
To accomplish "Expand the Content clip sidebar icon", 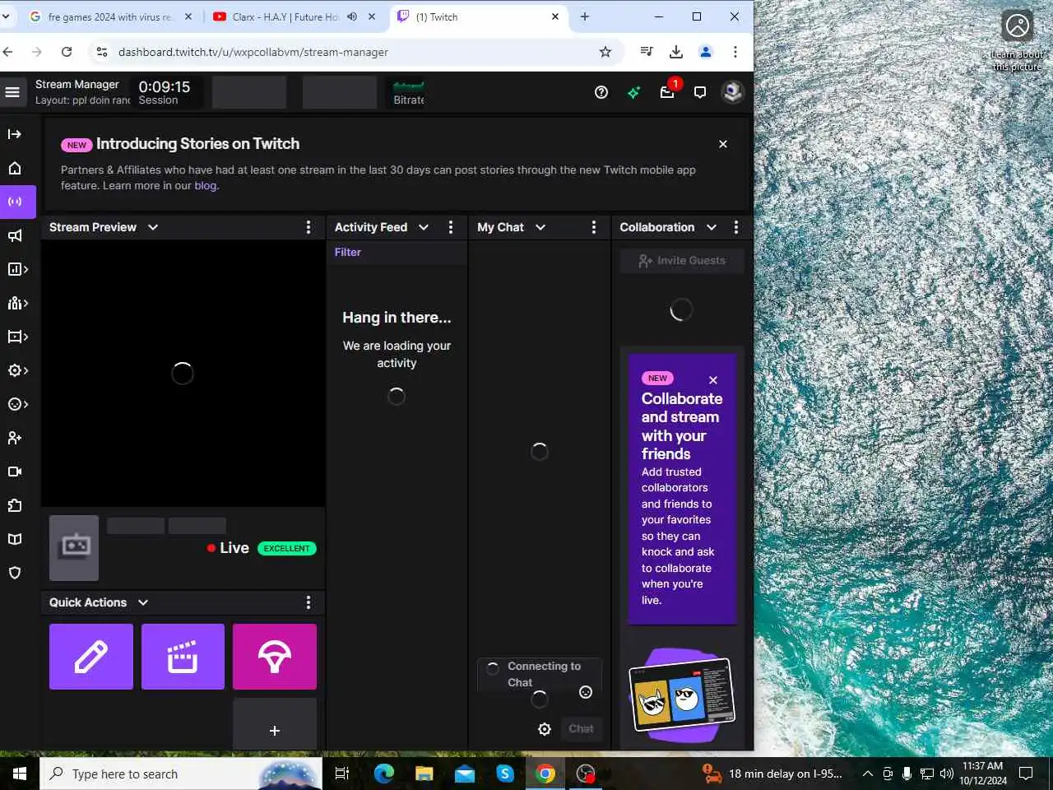I will [x=17, y=337].
